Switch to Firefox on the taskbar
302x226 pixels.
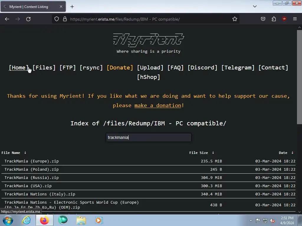pyautogui.click(x=45, y=220)
